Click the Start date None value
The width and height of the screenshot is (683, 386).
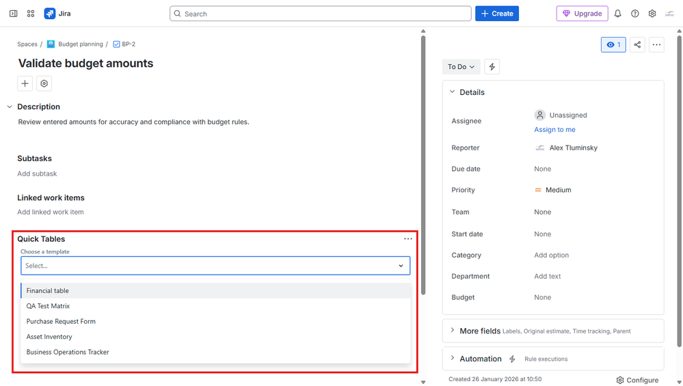542,234
